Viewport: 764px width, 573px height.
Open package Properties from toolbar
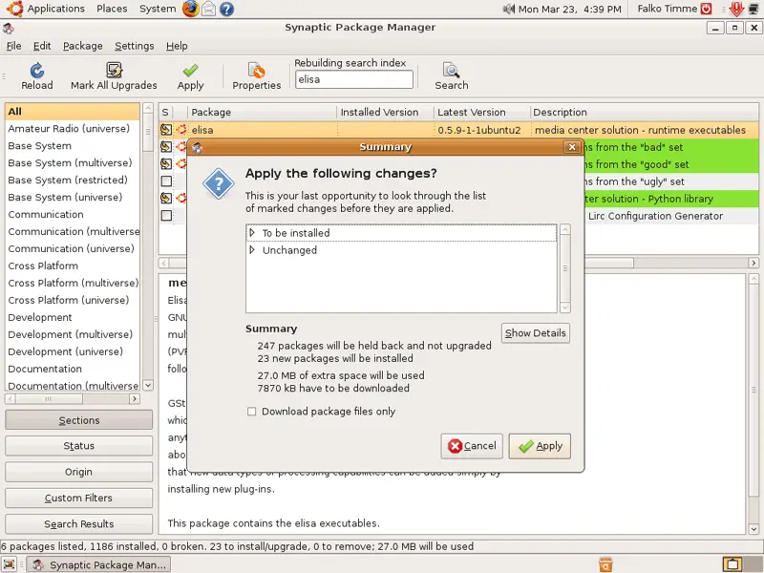click(256, 71)
